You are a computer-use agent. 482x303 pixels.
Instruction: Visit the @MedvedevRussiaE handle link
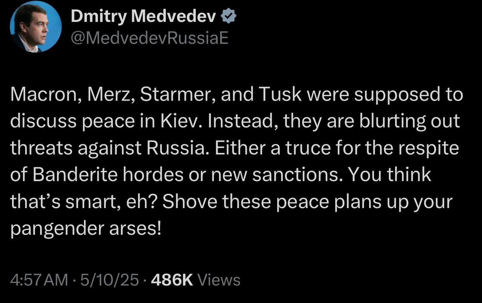[149, 38]
